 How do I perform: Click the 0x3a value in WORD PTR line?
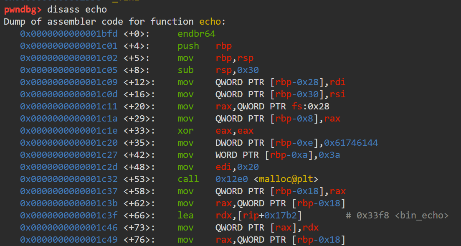coord(329,155)
